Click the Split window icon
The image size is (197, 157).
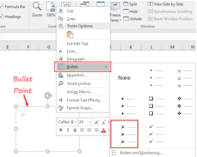click(126, 4)
